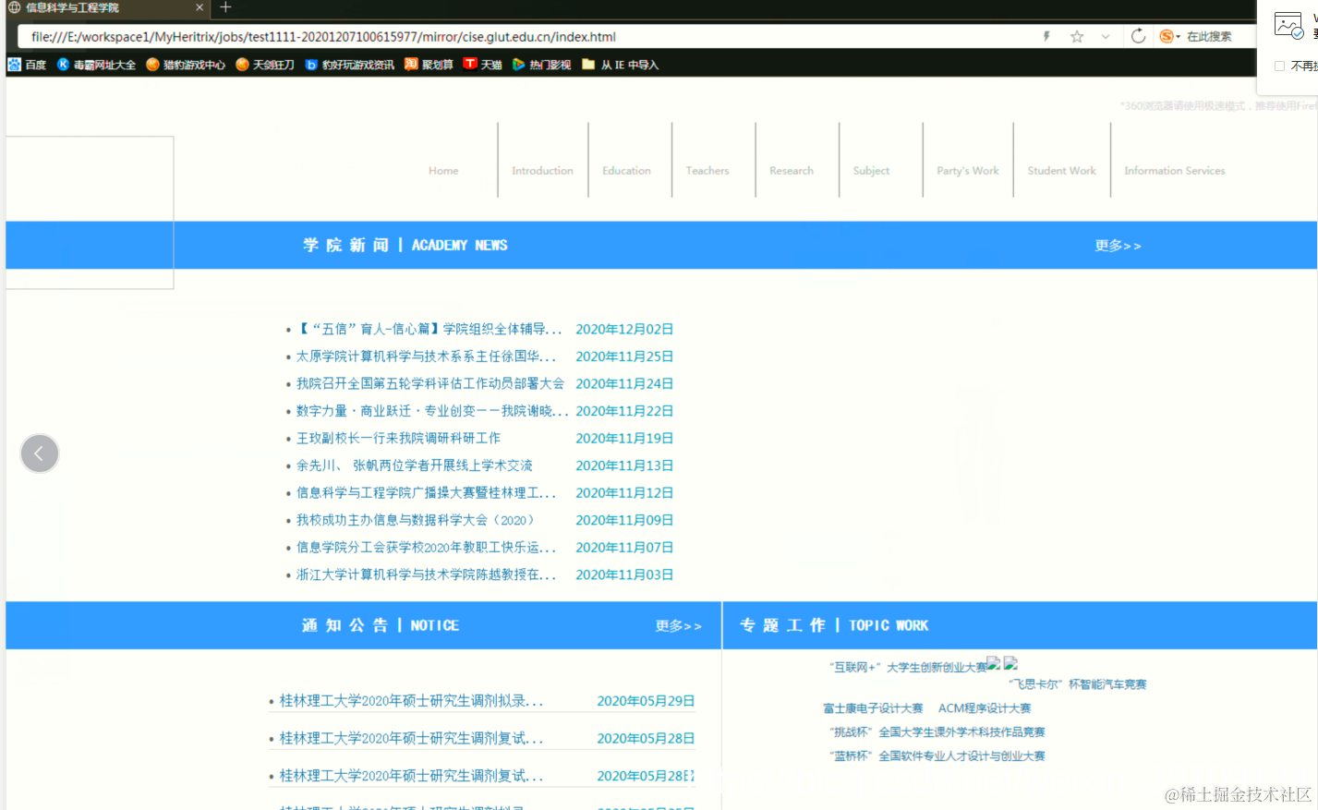1318x810 pixels.
Task: Tick the 不再提示 checkbox in popup
Action: [x=1279, y=66]
